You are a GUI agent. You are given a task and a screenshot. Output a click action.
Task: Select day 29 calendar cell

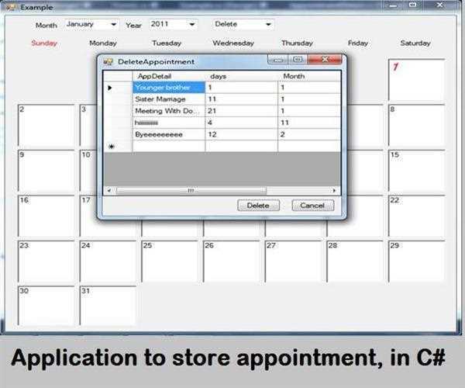click(417, 262)
